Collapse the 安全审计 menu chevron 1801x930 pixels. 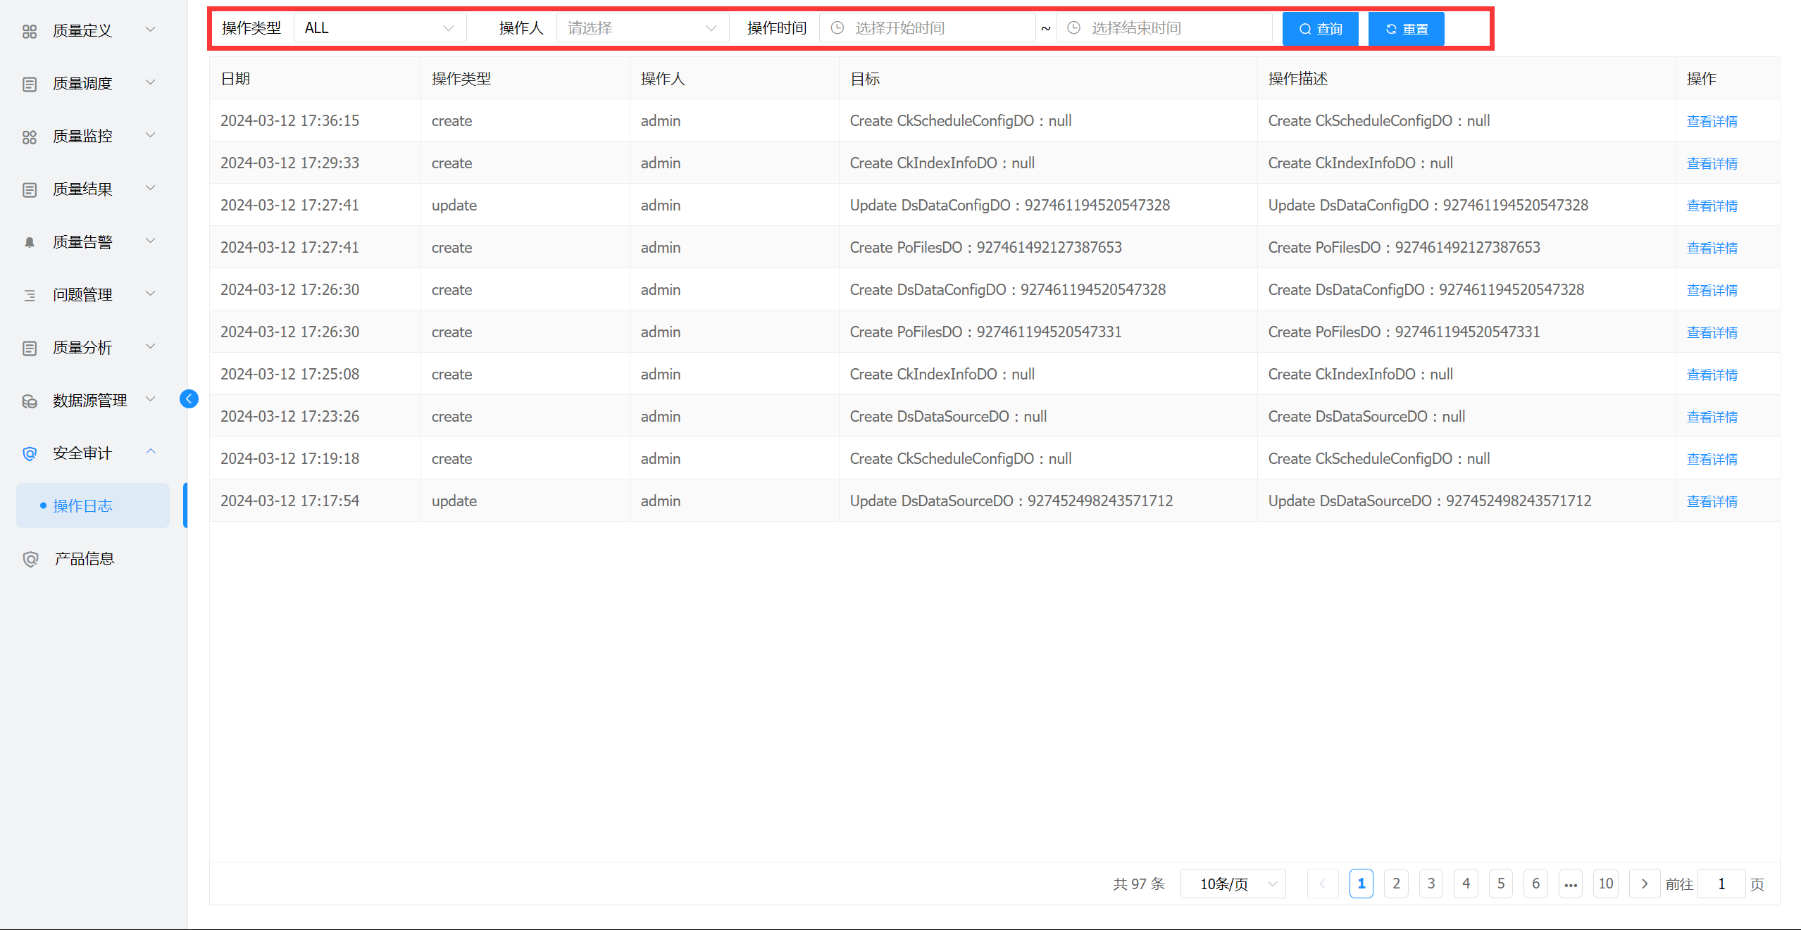(x=151, y=452)
